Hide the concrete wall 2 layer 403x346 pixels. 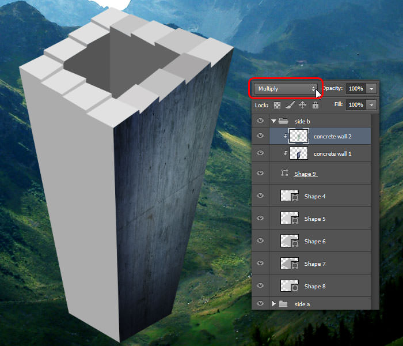(260, 136)
